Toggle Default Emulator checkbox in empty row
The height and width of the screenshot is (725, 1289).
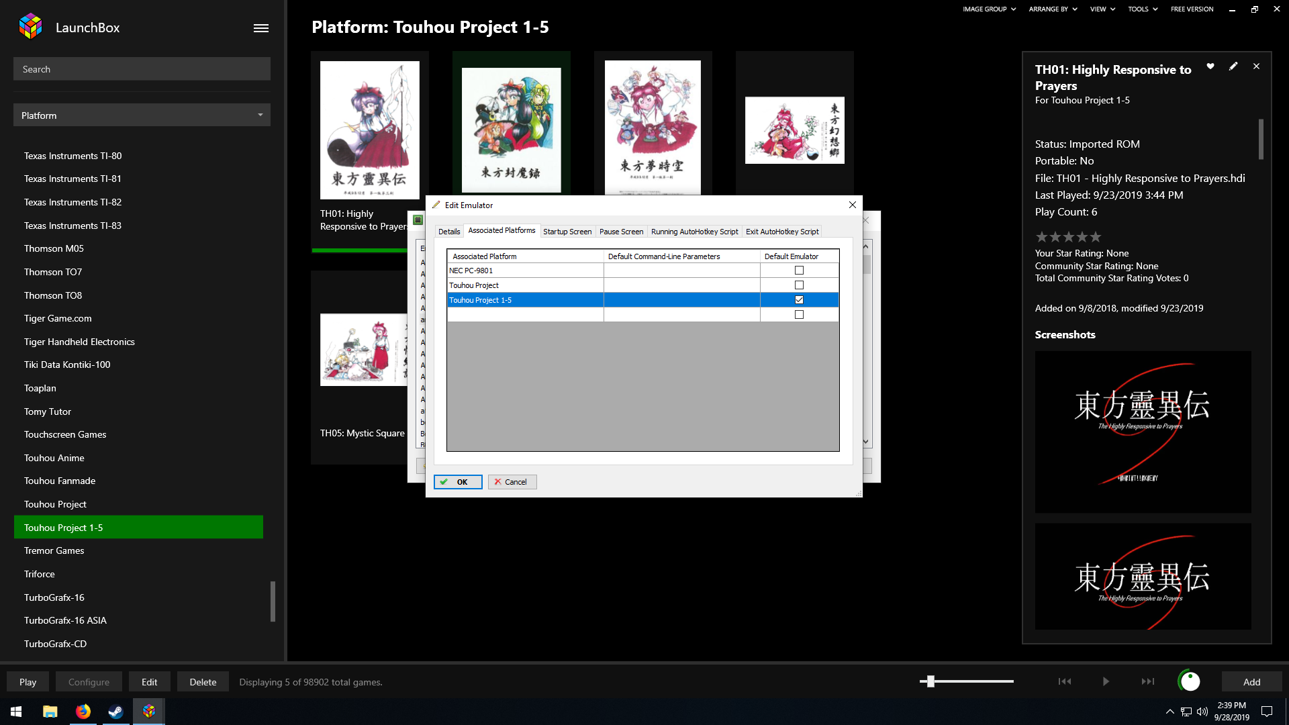coord(799,315)
